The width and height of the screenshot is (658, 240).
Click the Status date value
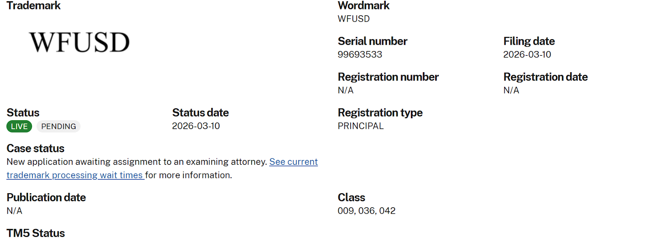196,126
